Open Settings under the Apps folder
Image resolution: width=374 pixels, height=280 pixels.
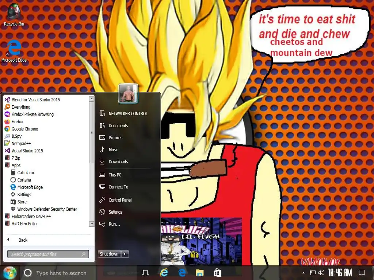click(21, 195)
